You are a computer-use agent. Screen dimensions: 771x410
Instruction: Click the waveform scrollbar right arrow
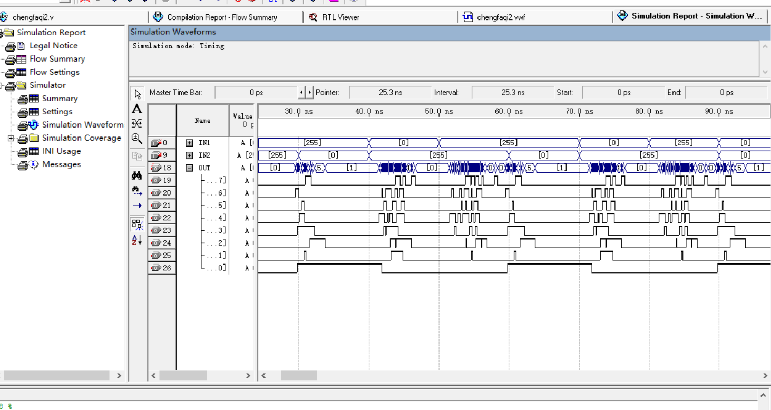765,376
